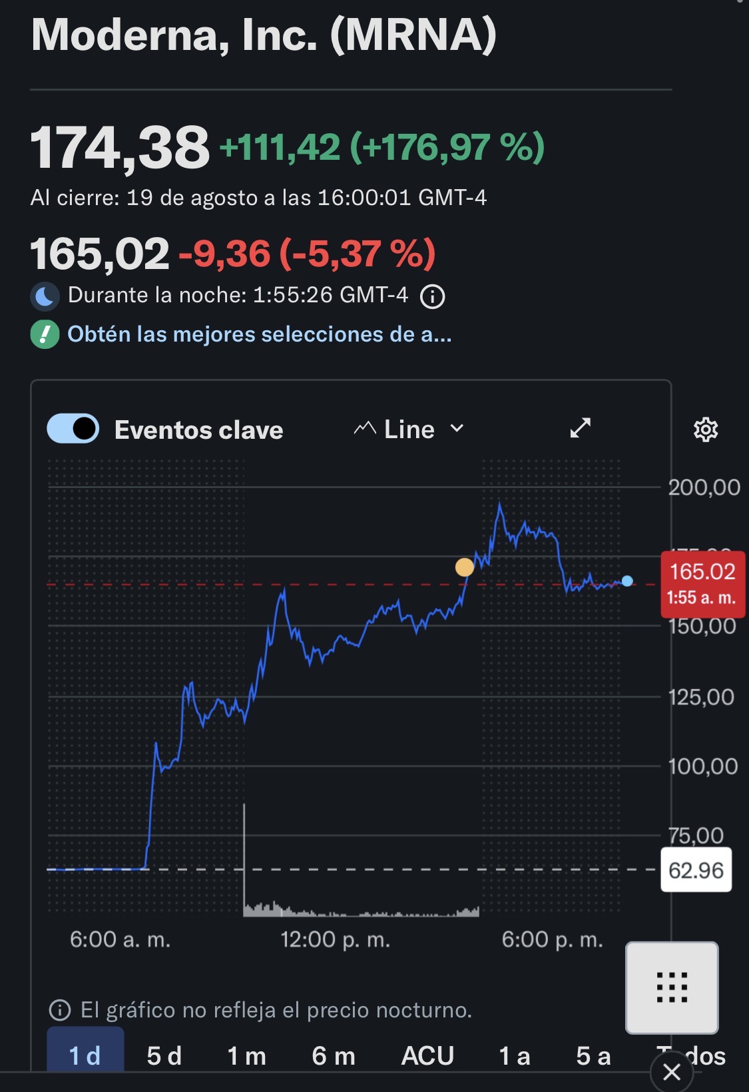749x1092 pixels.
Task: Expand the chart to fullscreen
Action: point(581,428)
